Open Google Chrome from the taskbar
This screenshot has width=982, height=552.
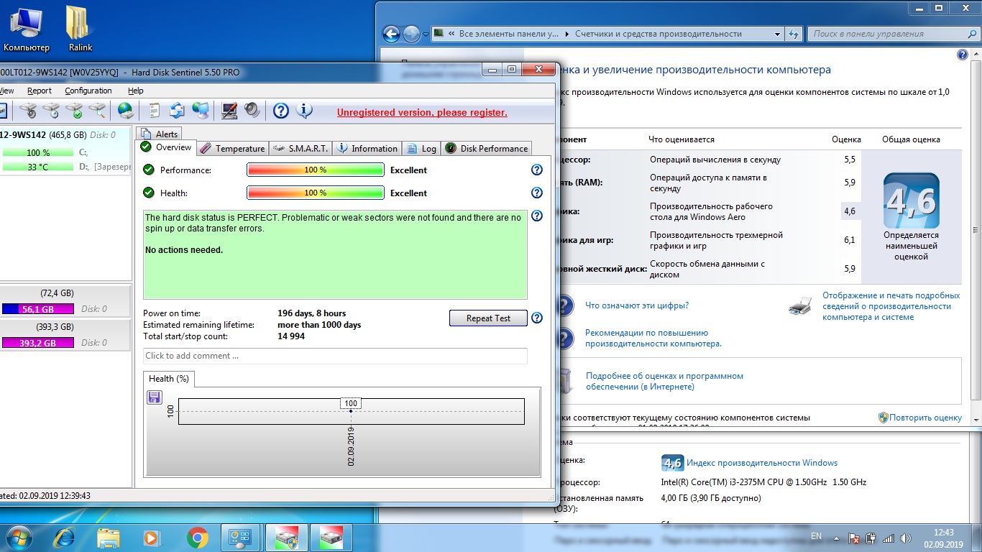(198, 538)
